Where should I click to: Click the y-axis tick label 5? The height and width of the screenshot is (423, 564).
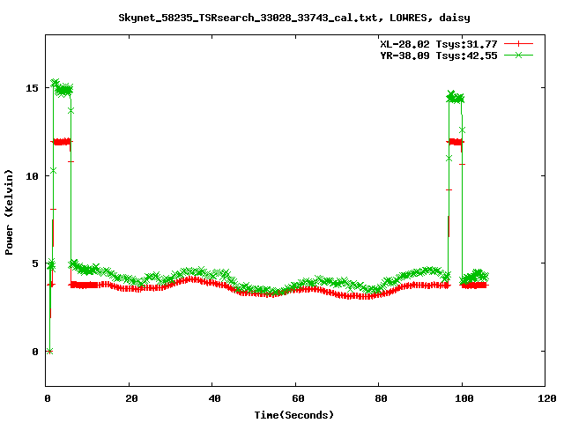tap(35, 263)
